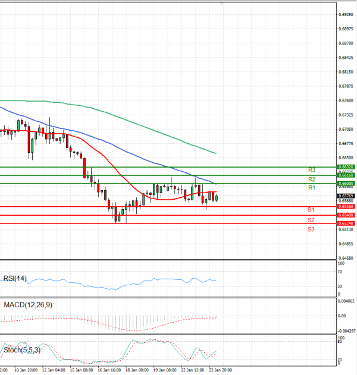357x375 pixels.
Task: Click the RSI(14) indicator label
Action: pyautogui.click(x=15, y=278)
